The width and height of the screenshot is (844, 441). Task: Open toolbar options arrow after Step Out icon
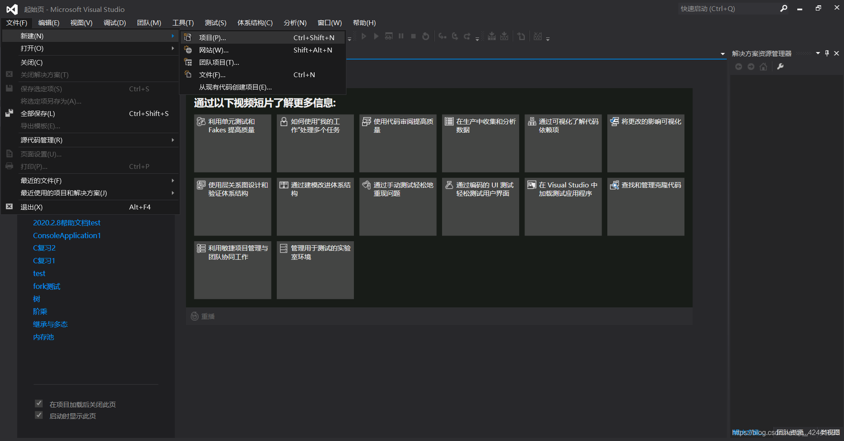[x=477, y=39]
